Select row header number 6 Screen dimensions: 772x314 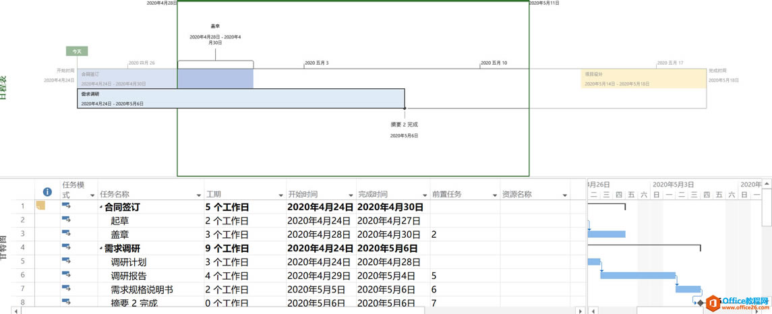click(x=23, y=275)
